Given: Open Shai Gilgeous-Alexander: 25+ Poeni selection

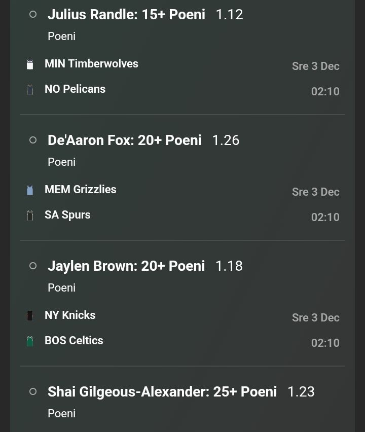Looking at the screenshot, I should coord(162,392).
